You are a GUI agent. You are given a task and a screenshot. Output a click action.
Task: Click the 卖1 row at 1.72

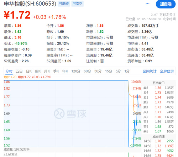(158, 107)
